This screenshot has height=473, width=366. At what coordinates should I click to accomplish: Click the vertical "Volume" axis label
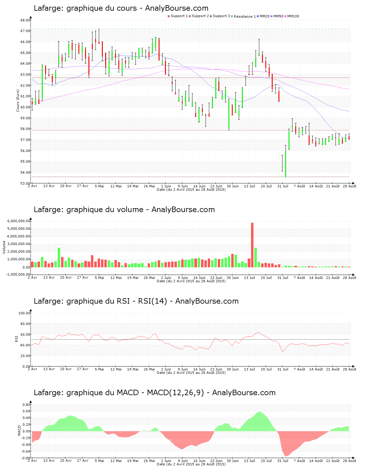4,247
